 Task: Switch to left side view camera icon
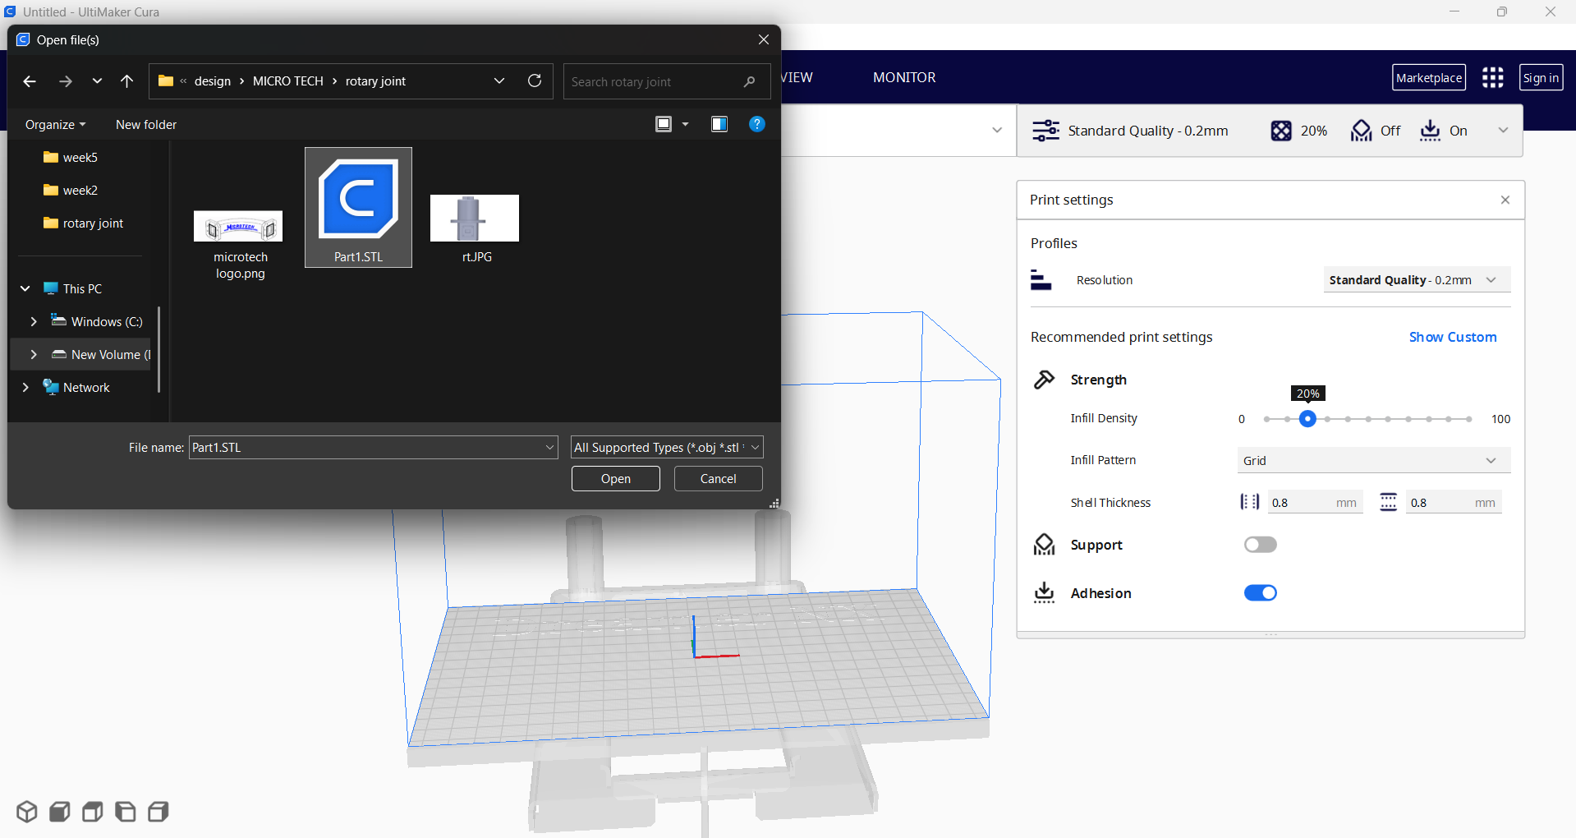(x=126, y=812)
